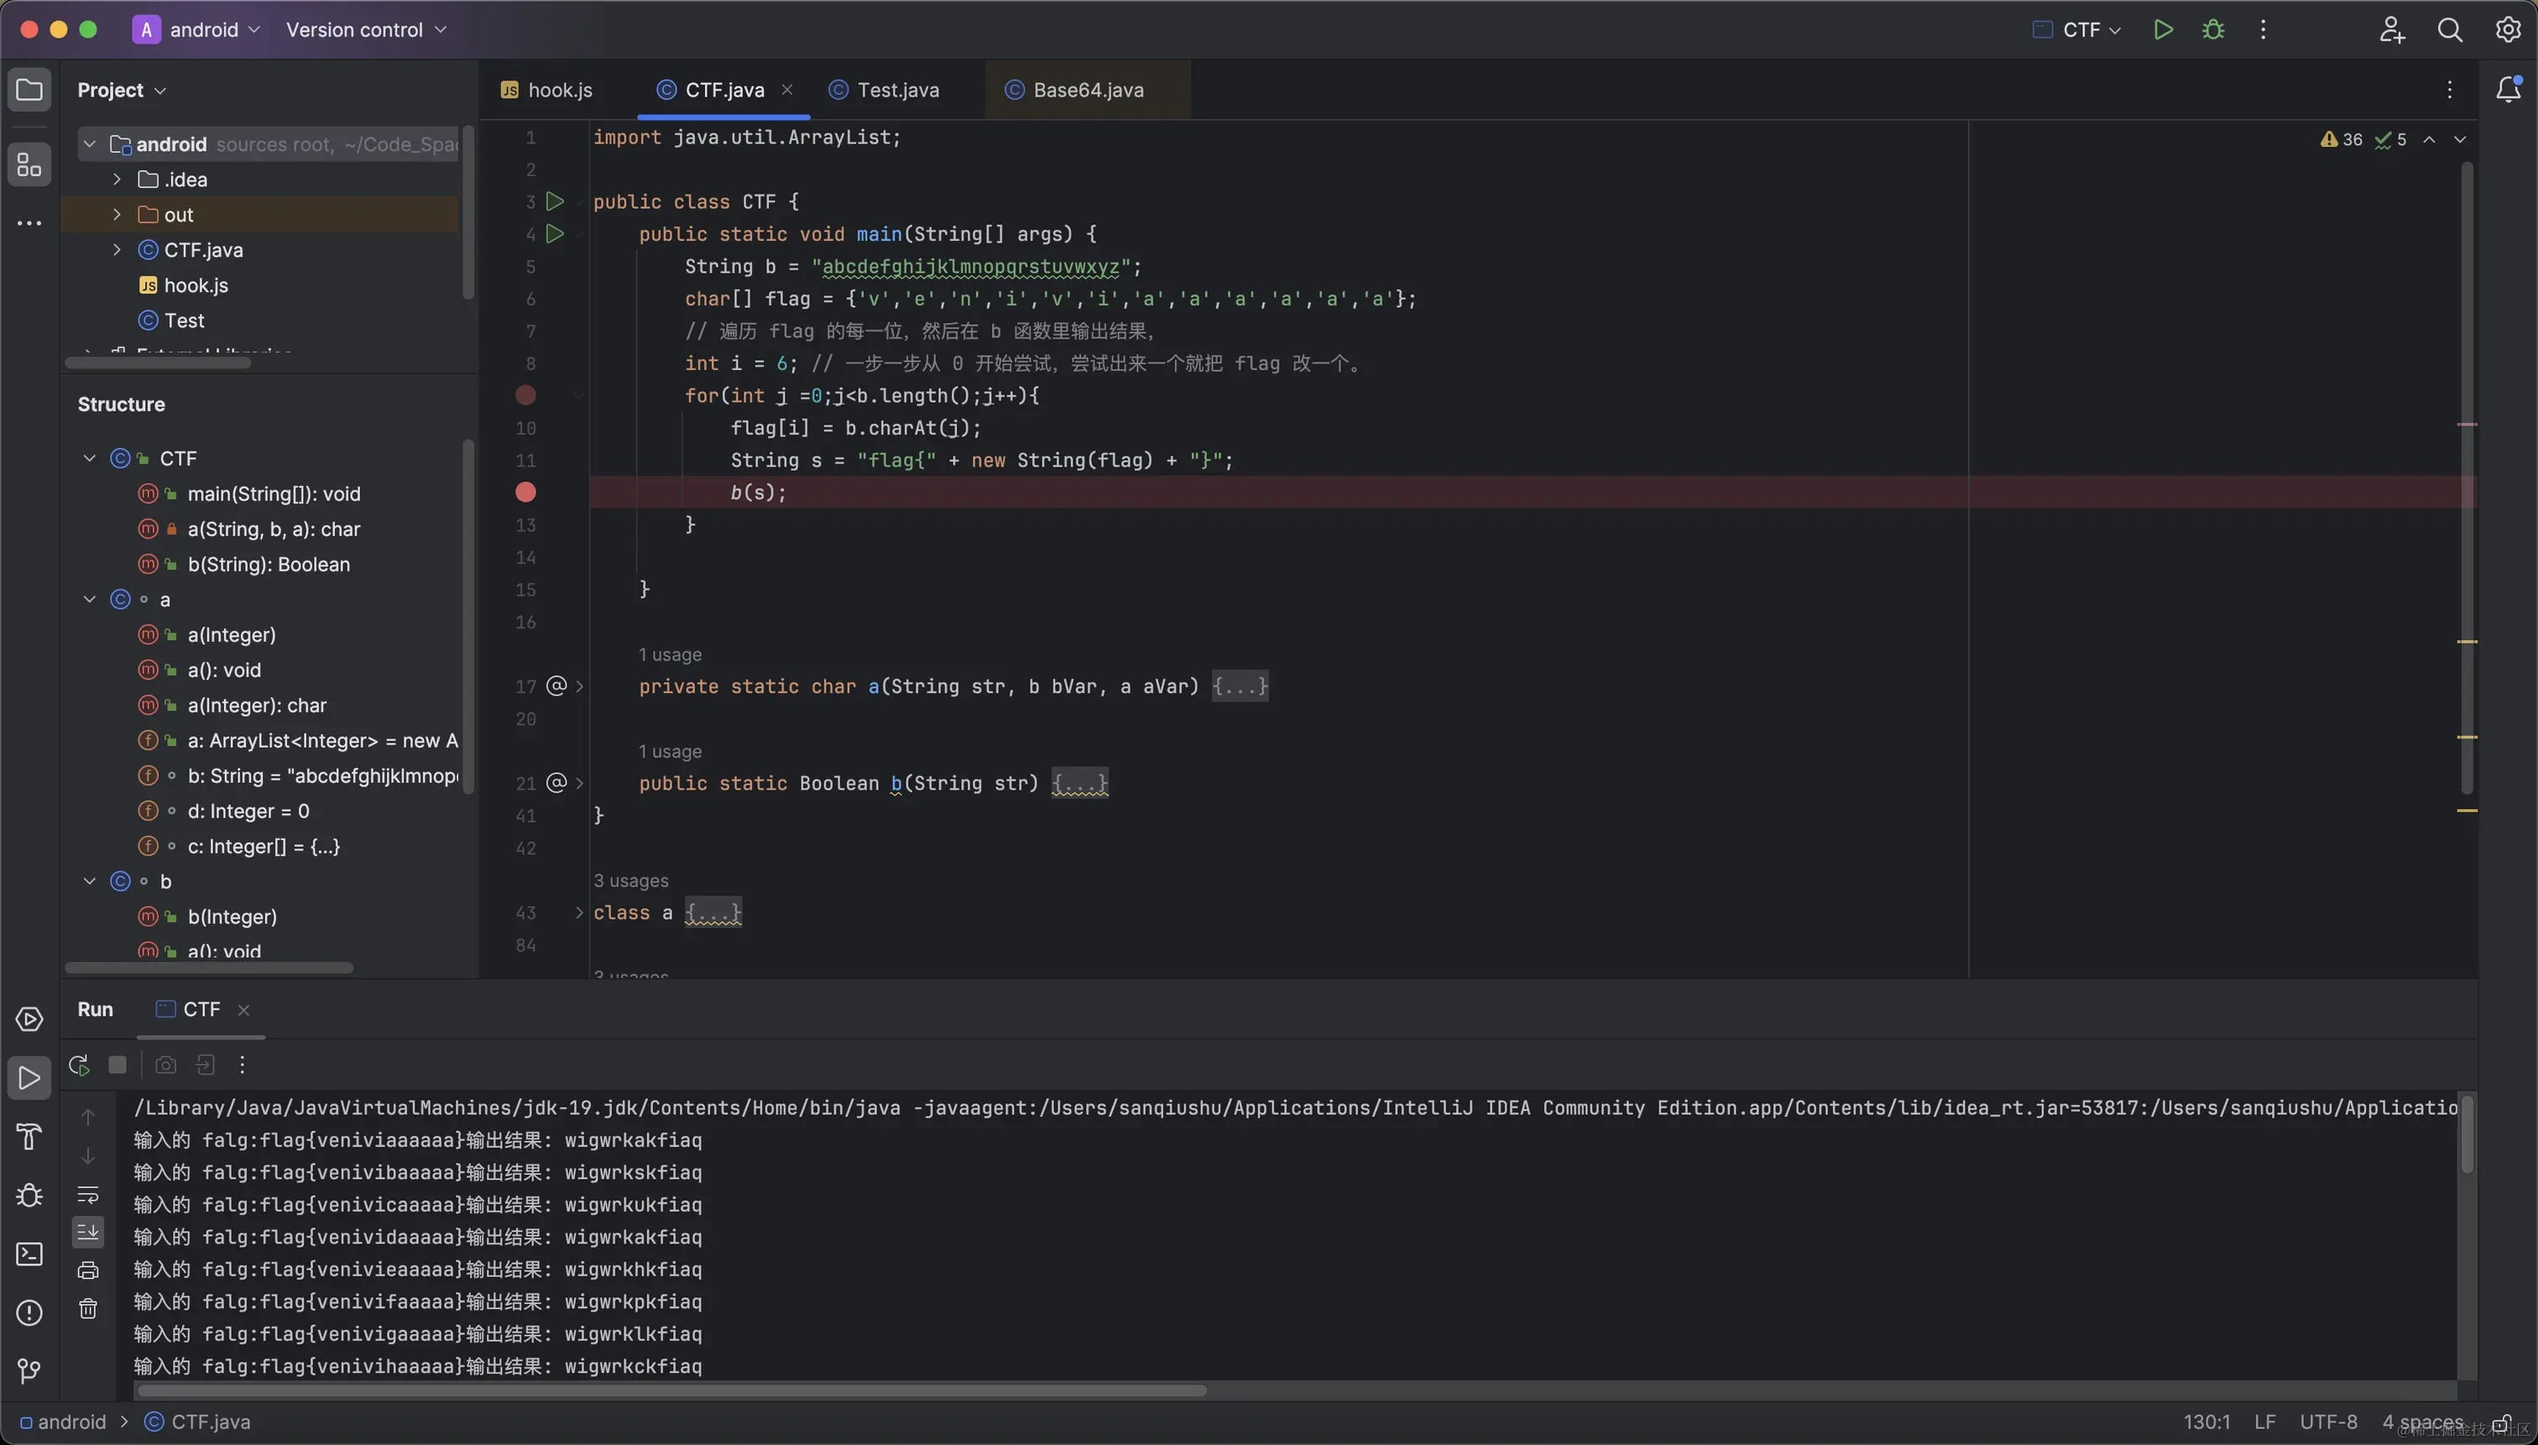Stop the running process with the stop square

coord(117,1065)
